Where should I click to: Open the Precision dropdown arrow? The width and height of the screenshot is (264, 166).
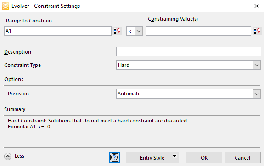click(257, 94)
